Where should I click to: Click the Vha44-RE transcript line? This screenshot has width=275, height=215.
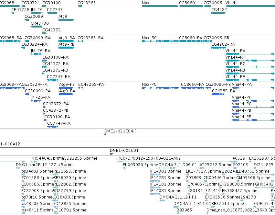pos(250,80)
